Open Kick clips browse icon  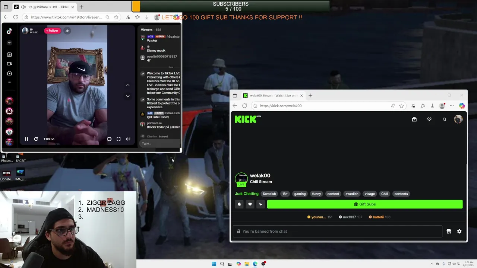[x=414, y=119]
